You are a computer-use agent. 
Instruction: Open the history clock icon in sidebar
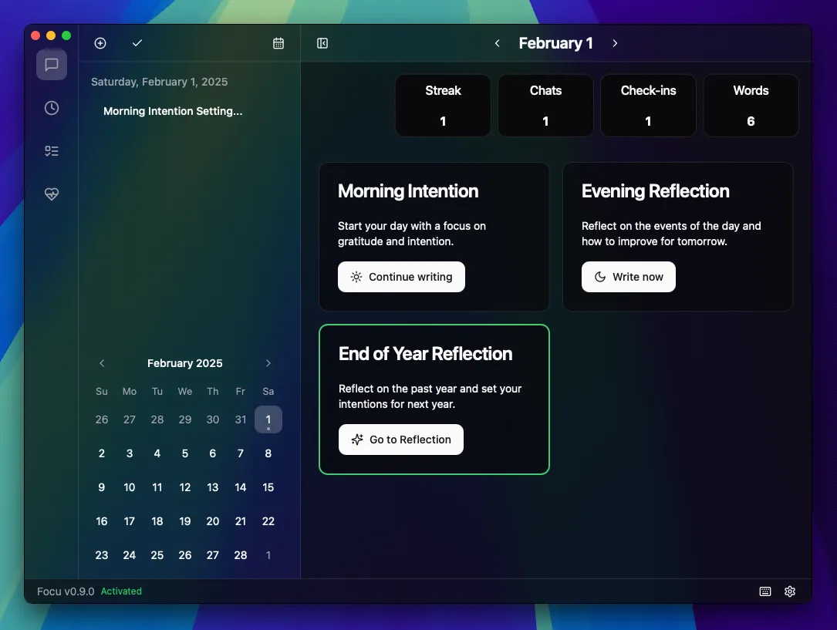(x=52, y=108)
